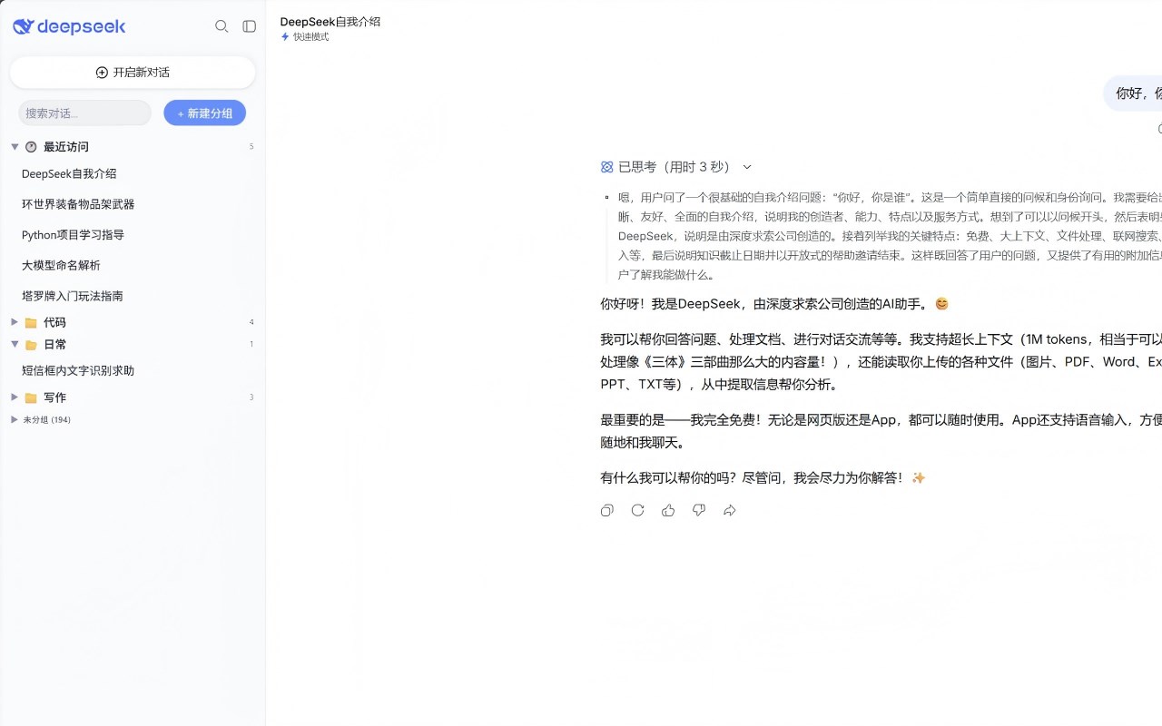Screen dimensions: 1162x726
Task: Copy the response with copy icon
Action: coord(607,511)
